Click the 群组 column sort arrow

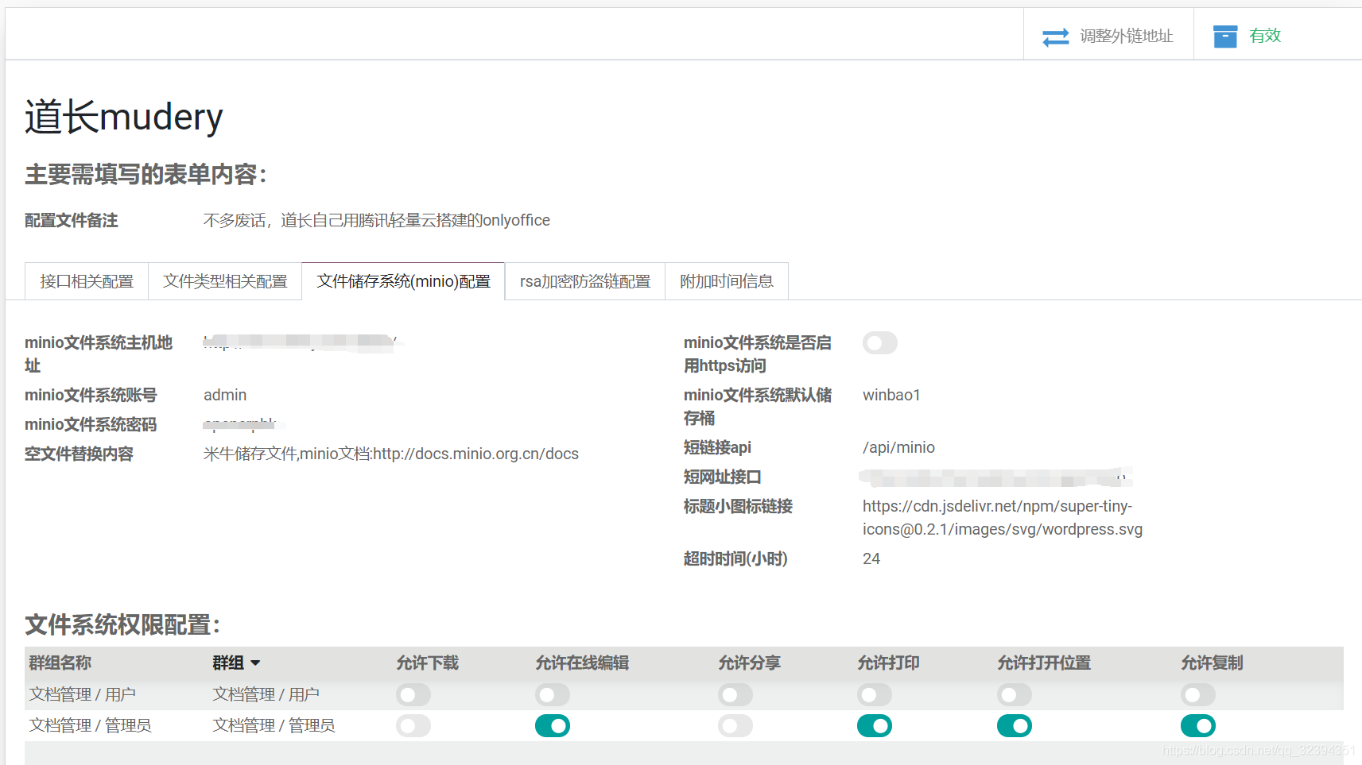coord(255,663)
